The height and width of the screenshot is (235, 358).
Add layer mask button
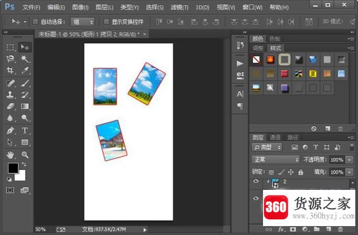[293, 229]
